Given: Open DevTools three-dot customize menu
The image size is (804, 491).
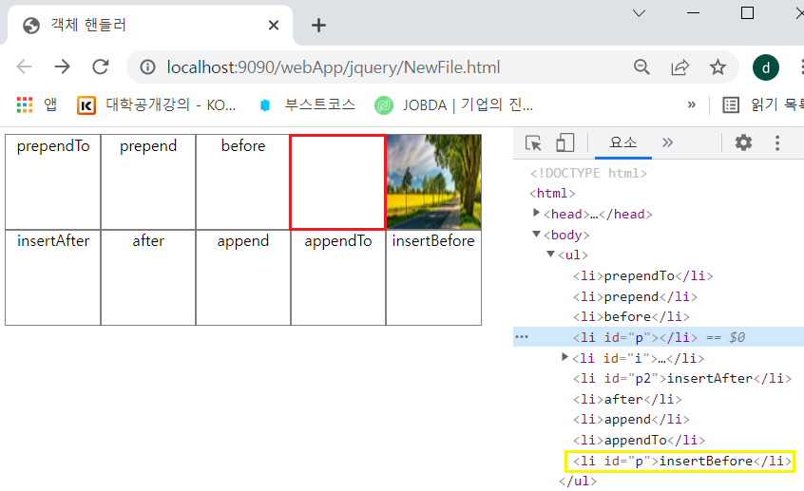Looking at the screenshot, I should point(777,142).
